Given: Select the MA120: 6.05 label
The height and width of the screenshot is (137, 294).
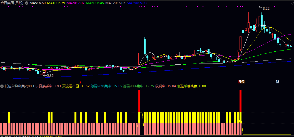Looking at the screenshot, I should coord(115,3).
